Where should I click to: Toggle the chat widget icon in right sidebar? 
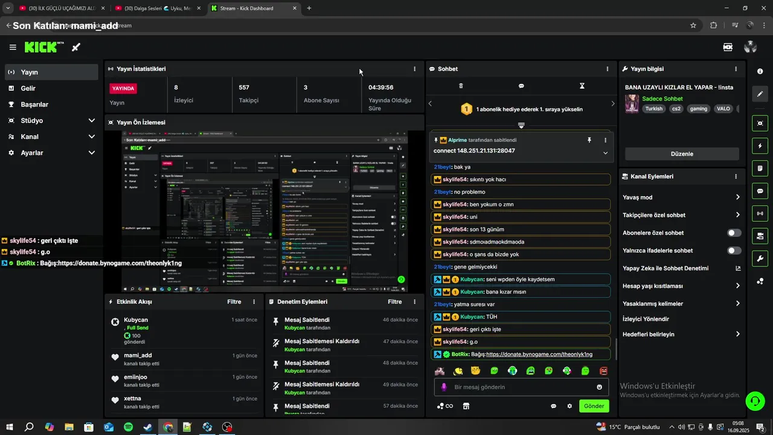point(760,191)
